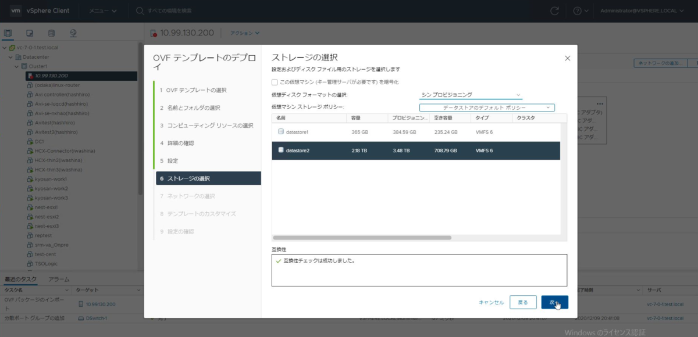
Task: Switch to the アラーム tab
Action: [59, 279]
